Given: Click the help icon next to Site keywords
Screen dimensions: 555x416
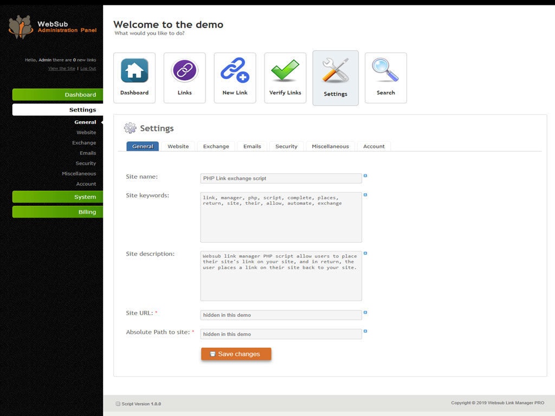Looking at the screenshot, I should pyautogui.click(x=366, y=194).
